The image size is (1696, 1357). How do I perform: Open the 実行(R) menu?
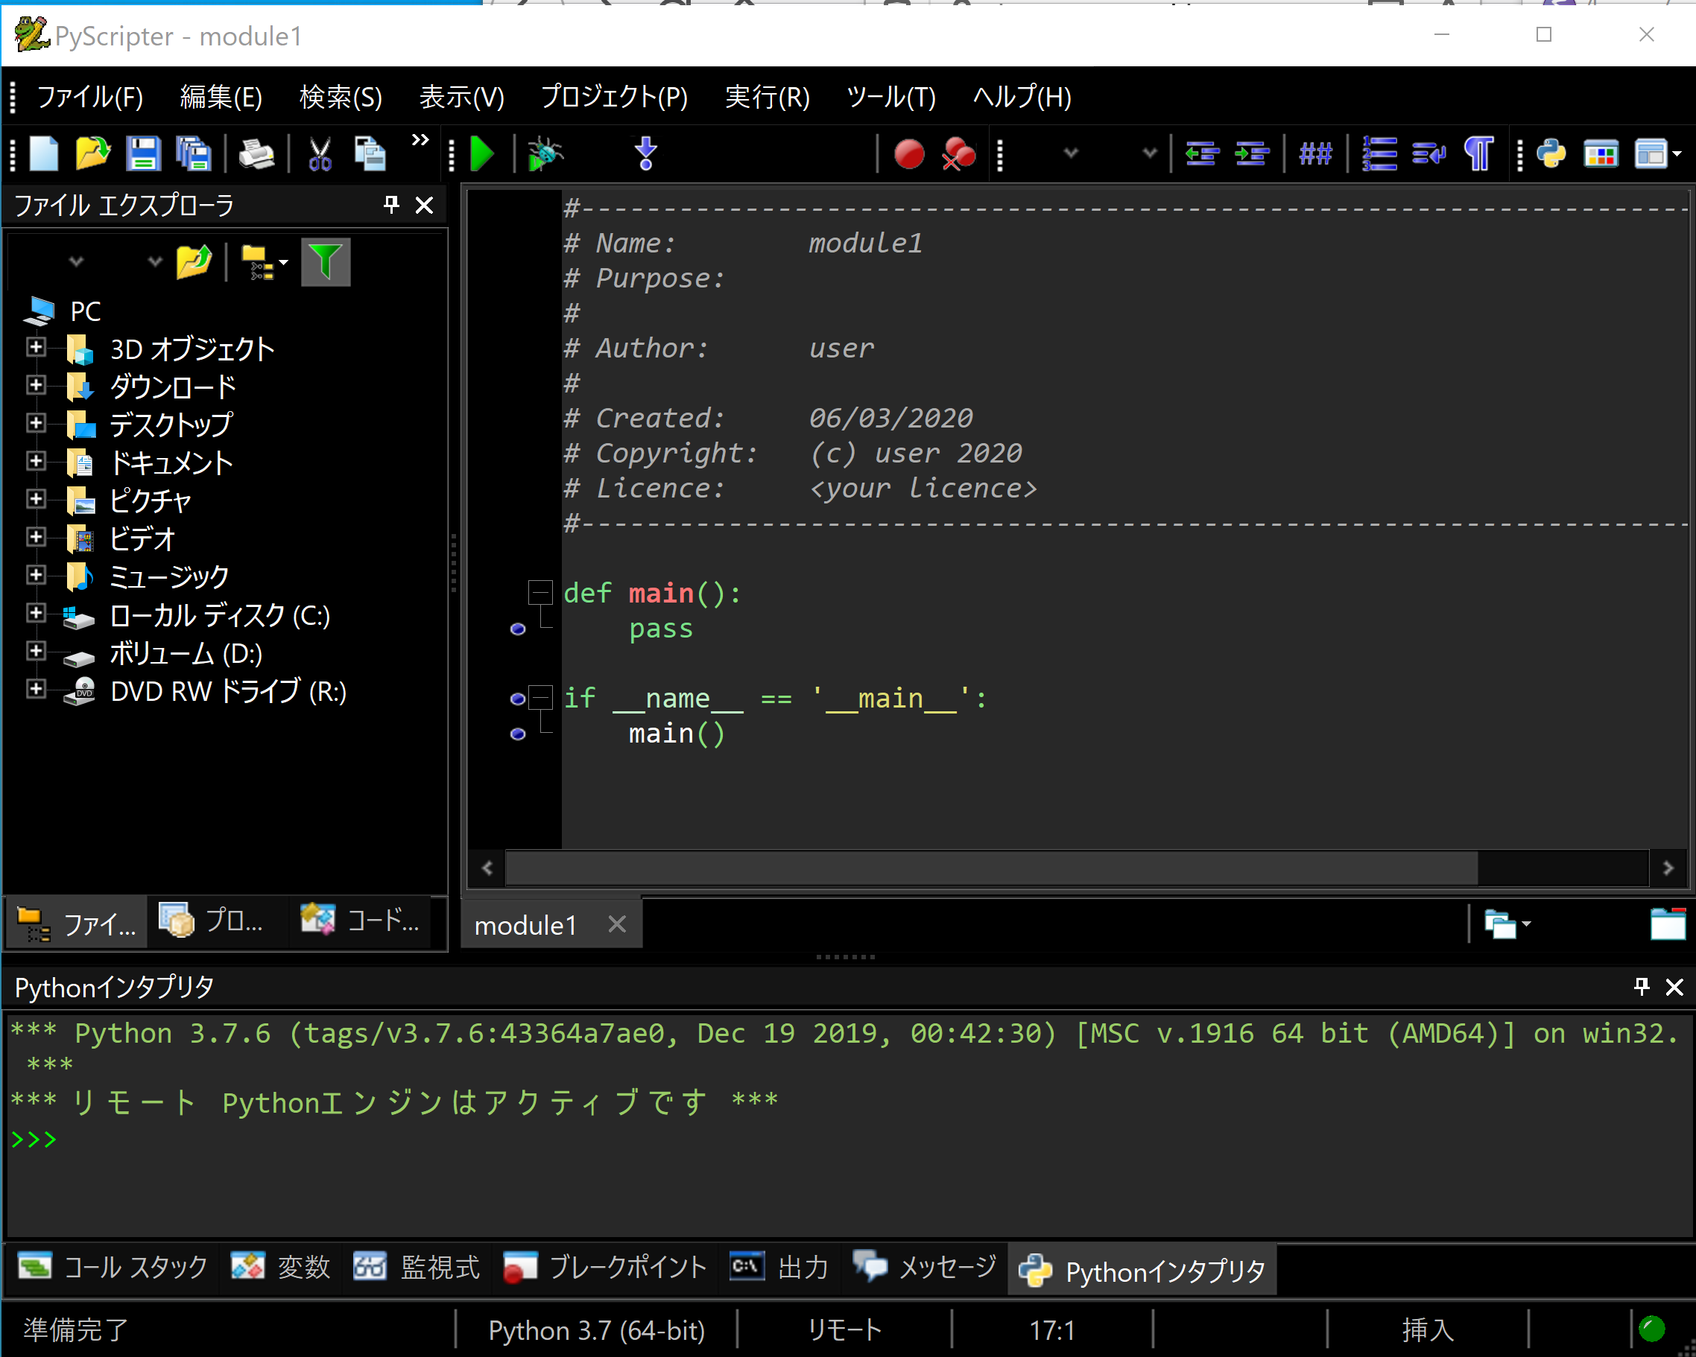767,97
